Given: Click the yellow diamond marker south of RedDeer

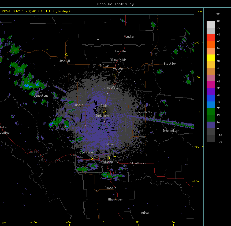Looking at the screenshot, I should click(x=114, y=75).
